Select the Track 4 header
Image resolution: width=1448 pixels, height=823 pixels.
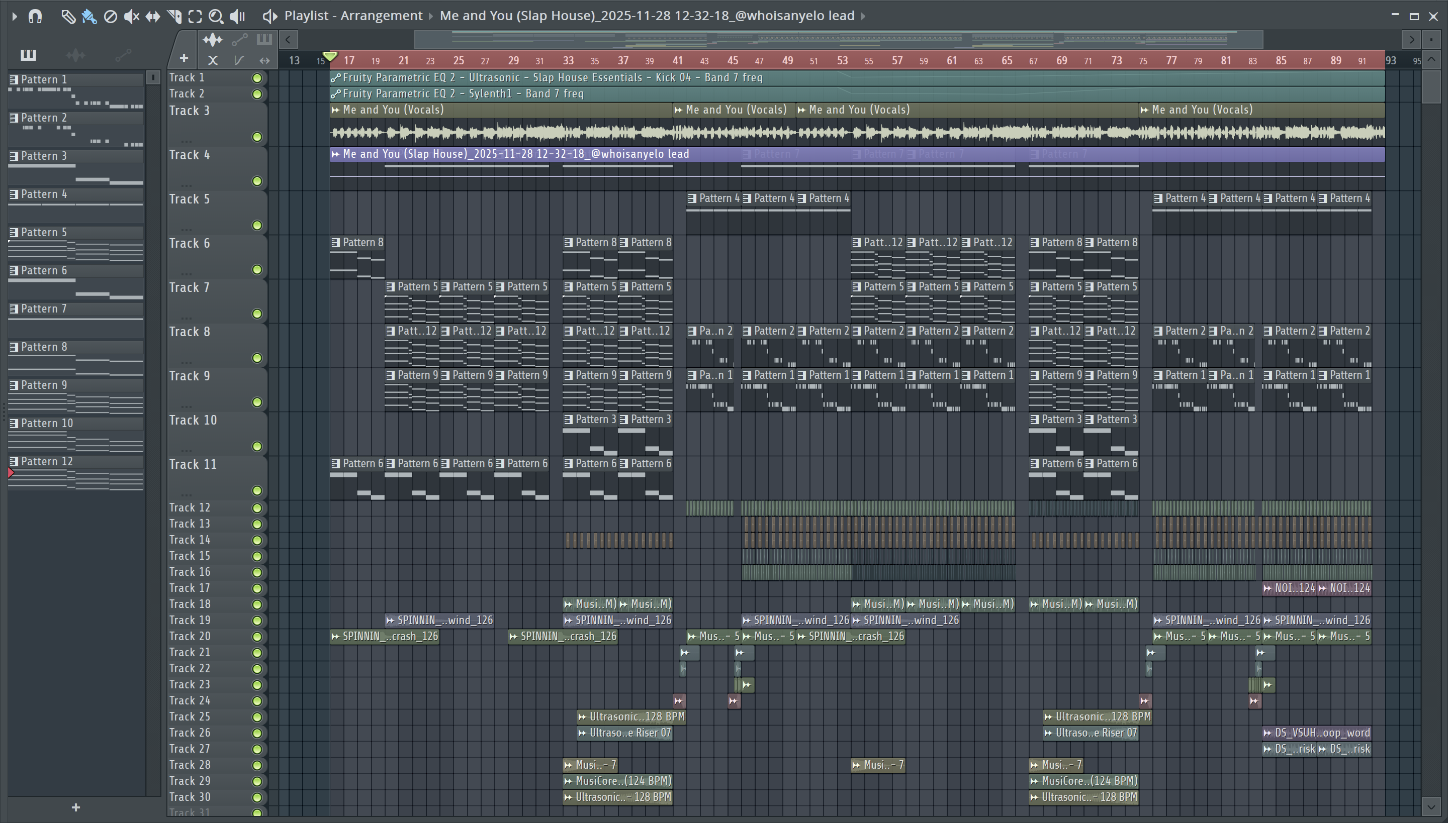[x=217, y=168]
